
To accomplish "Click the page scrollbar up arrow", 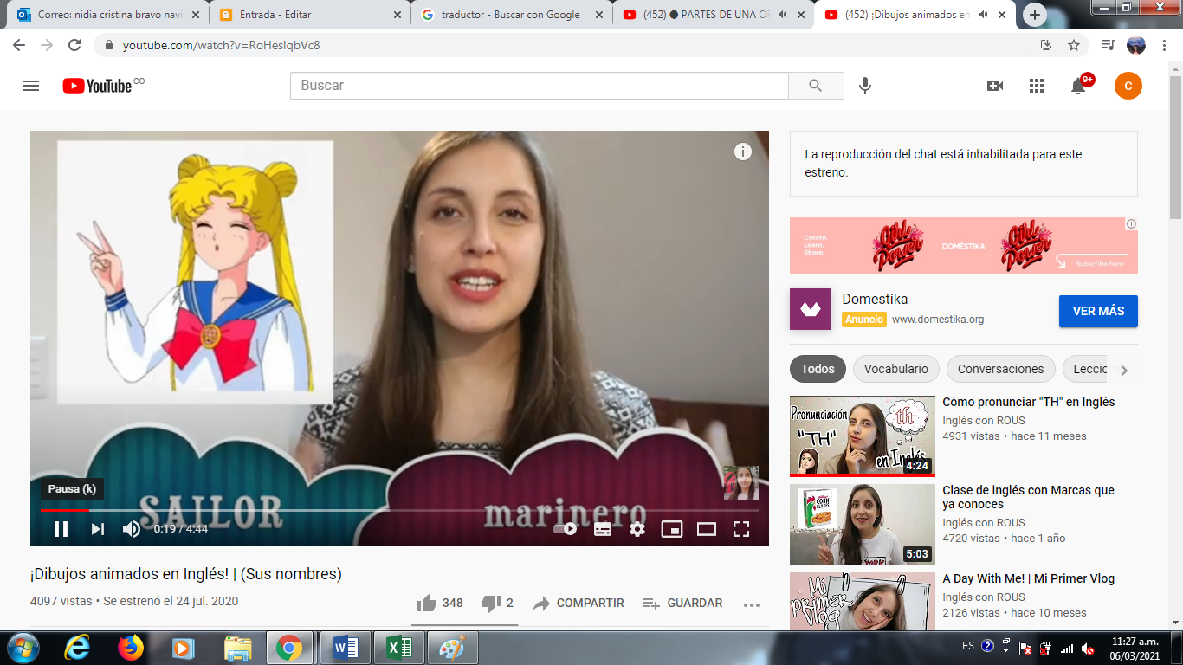I will tap(1175, 69).
